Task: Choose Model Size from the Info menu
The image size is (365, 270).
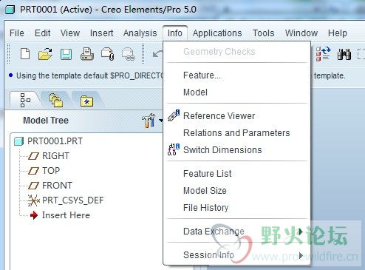Action: coord(236,191)
